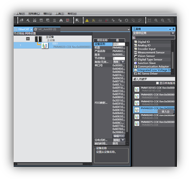The height and width of the screenshot is (179, 189).
Task: Click the master device rack icon
Action: (39, 39)
